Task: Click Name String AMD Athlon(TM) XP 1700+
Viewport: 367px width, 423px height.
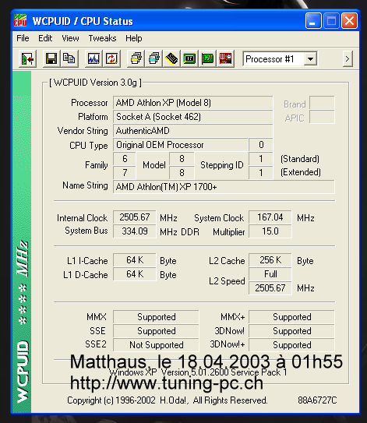Action: coord(224,187)
